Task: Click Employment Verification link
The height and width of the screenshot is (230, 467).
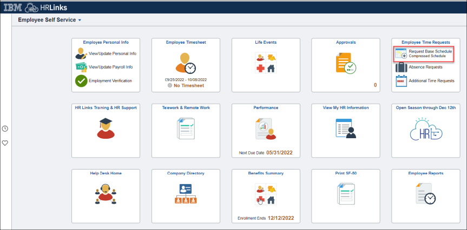Action: point(110,80)
